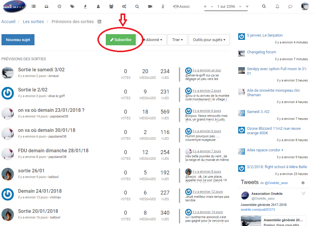
Task: Open the recent topics clock icon
Action: coord(59,6)
